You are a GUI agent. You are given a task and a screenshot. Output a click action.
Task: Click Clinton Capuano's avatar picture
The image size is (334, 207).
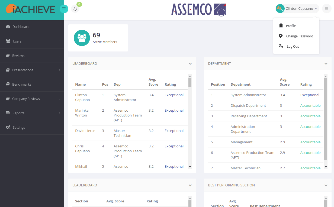coord(280,9)
